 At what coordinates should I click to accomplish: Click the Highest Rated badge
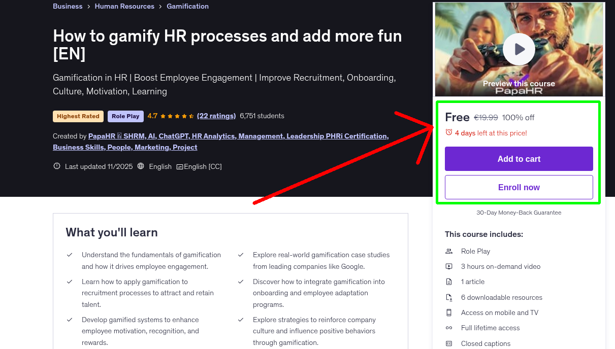pos(78,116)
